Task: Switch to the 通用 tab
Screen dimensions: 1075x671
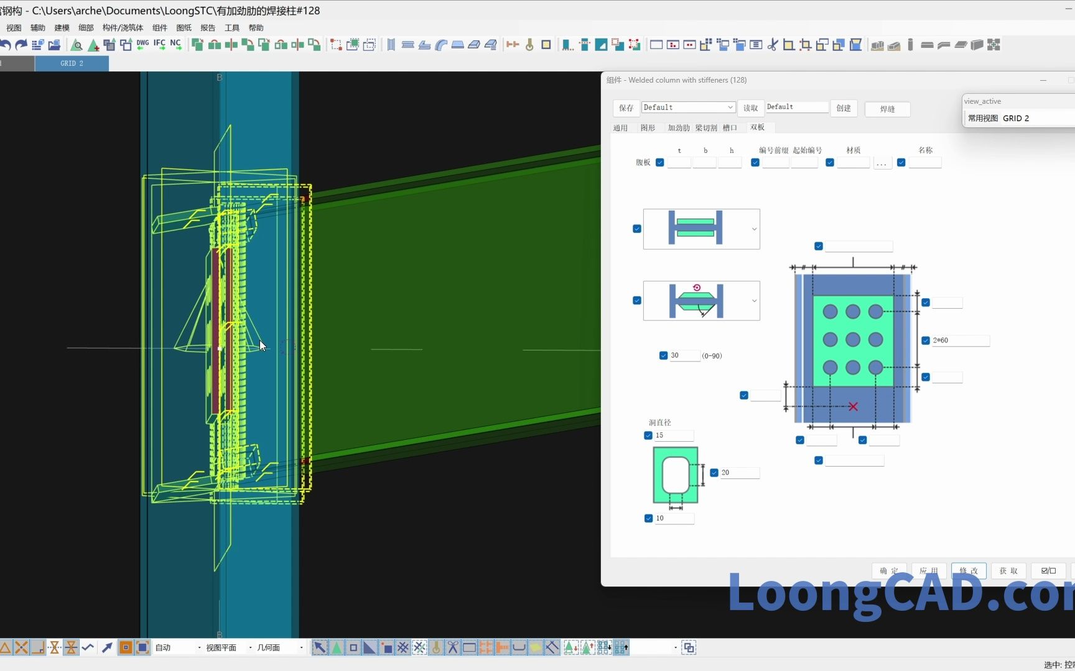Action: [620, 127]
